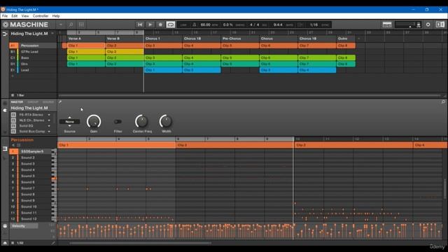The height and width of the screenshot is (252, 448).
Task: Click the channel icon above plug-in icon
Action: click(5, 103)
